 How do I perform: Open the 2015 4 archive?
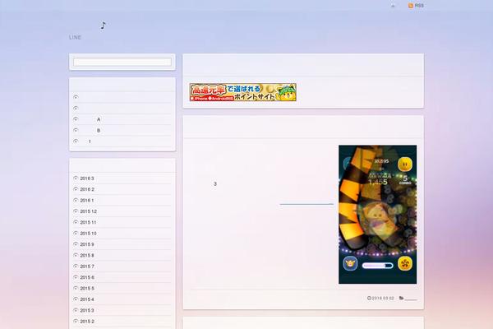(x=87, y=299)
